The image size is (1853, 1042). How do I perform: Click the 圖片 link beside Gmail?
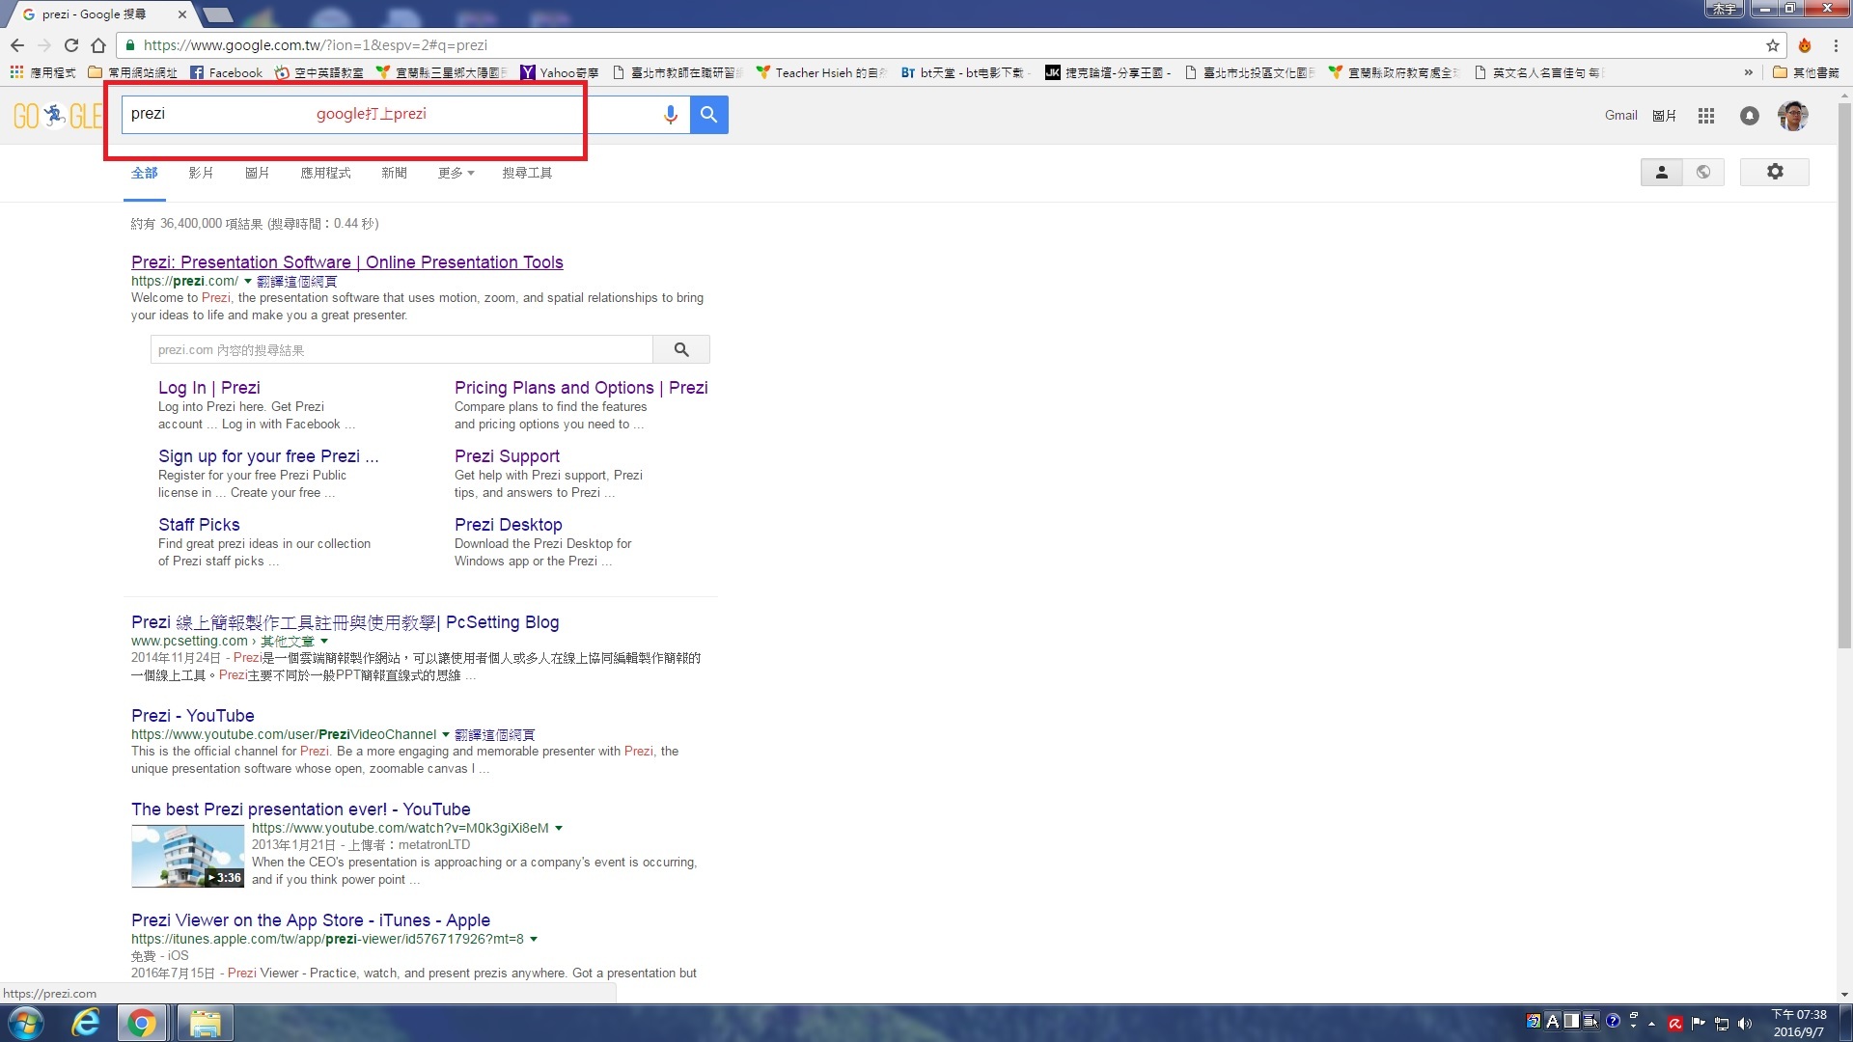pos(1664,116)
